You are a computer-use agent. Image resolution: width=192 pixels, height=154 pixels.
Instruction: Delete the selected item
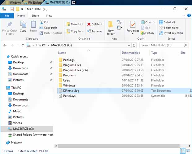tap(93, 24)
